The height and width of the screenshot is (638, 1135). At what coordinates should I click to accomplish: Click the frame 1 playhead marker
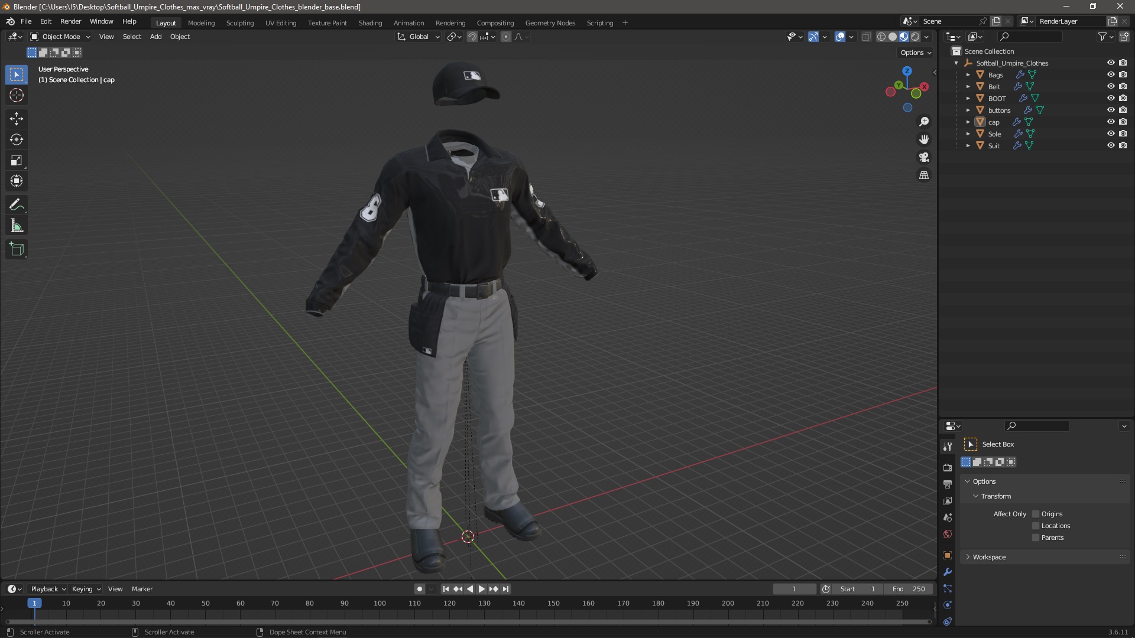point(34,603)
